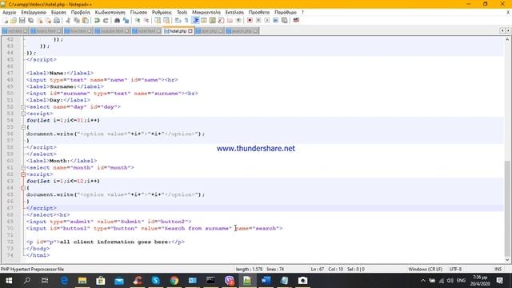The height and width of the screenshot is (288, 512).
Task: Open the Κωδικοποίηση menu
Action: pos(110,12)
